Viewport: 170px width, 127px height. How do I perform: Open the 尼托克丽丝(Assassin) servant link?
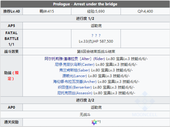pos(75,93)
